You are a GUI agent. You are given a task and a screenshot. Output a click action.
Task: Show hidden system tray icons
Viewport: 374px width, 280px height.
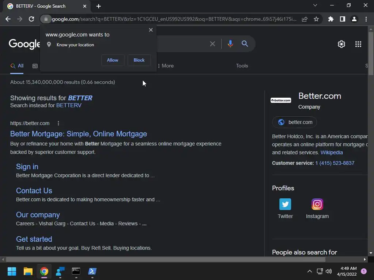point(309,271)
